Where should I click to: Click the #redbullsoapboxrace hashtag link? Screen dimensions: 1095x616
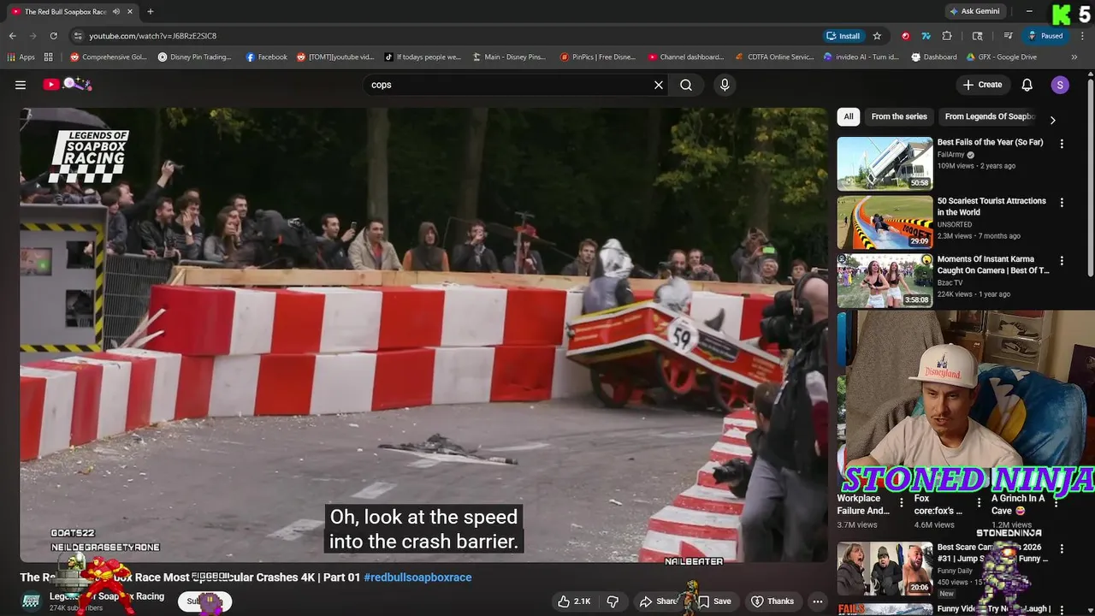click(417, 577)
